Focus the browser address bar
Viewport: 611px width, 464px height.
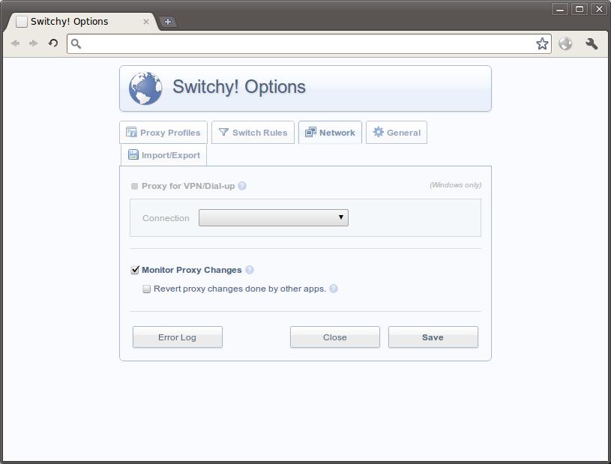coord(308,43)
